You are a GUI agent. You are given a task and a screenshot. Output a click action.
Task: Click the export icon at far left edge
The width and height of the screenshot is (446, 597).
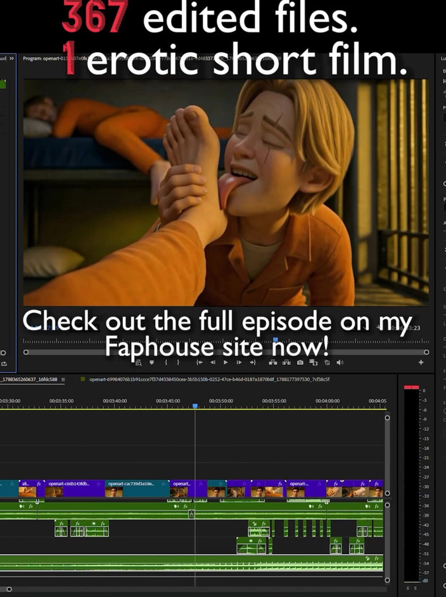tap(4, 364)
